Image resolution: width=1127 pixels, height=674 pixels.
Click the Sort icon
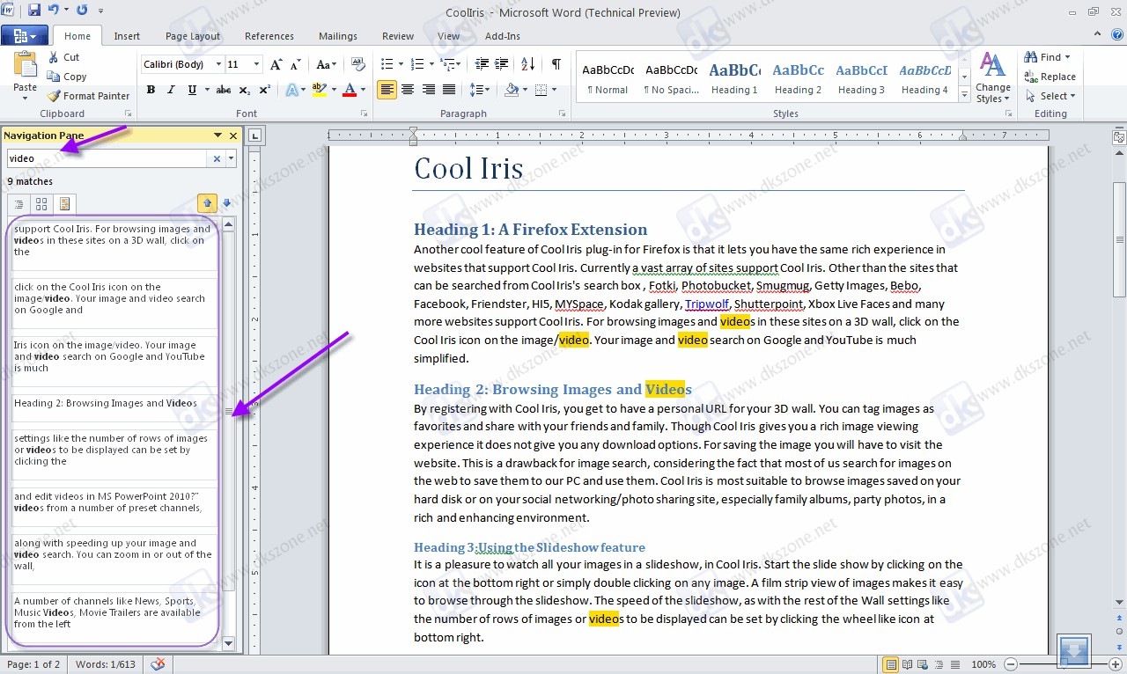coord(528,64)
